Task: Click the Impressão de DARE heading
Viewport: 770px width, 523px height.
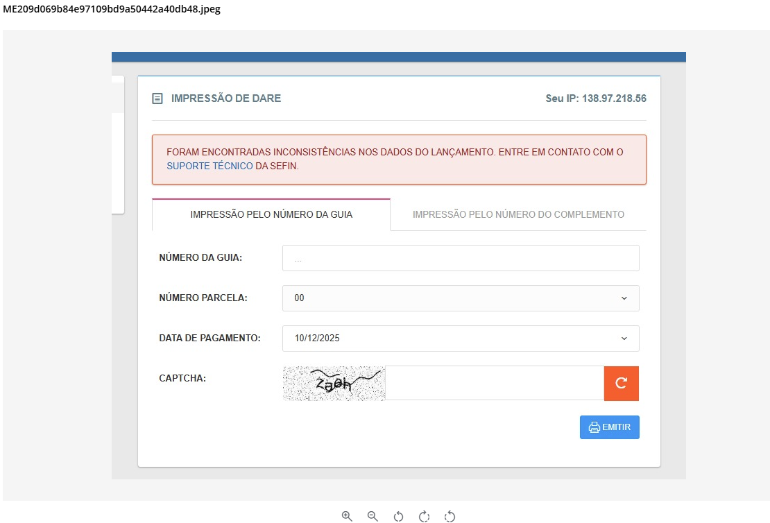Action: [x=226, y=98]
